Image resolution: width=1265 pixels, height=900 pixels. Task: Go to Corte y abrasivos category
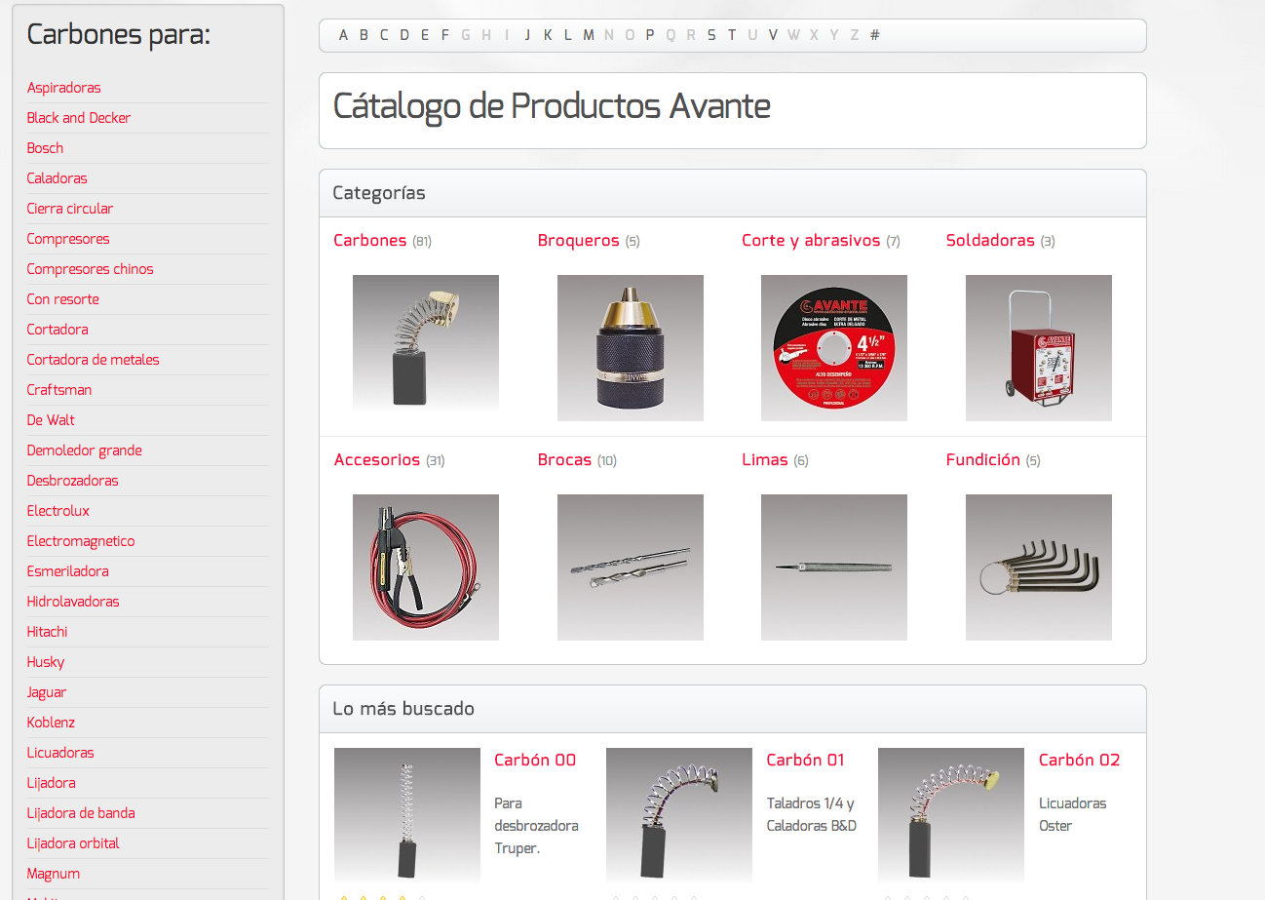[x=811, y=240]
